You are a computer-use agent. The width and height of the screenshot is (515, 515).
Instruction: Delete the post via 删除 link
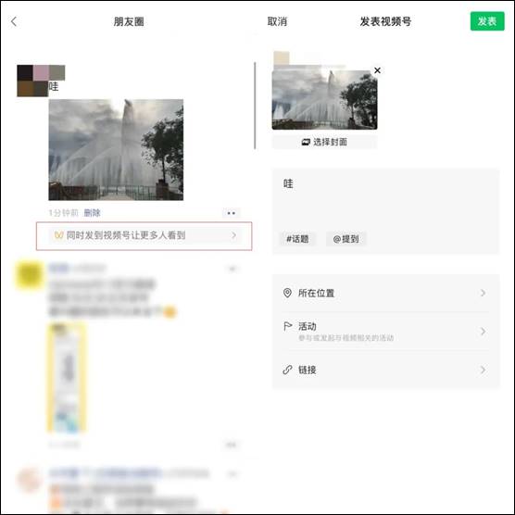click(x=92, y=213)
